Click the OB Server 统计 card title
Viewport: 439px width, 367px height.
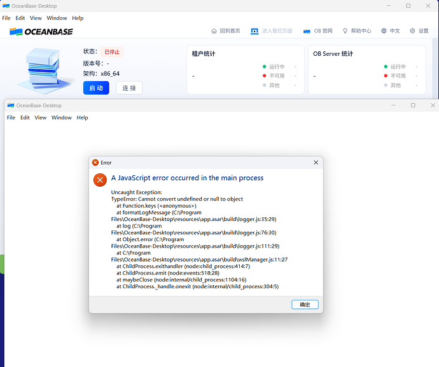pyautogui.click(x=333, y=54)
